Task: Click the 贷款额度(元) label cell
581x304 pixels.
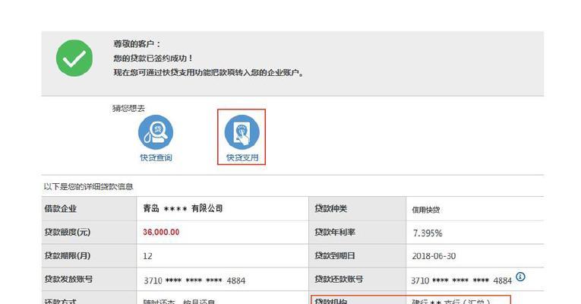Action: pyautogui.click(x=68, y=232)
